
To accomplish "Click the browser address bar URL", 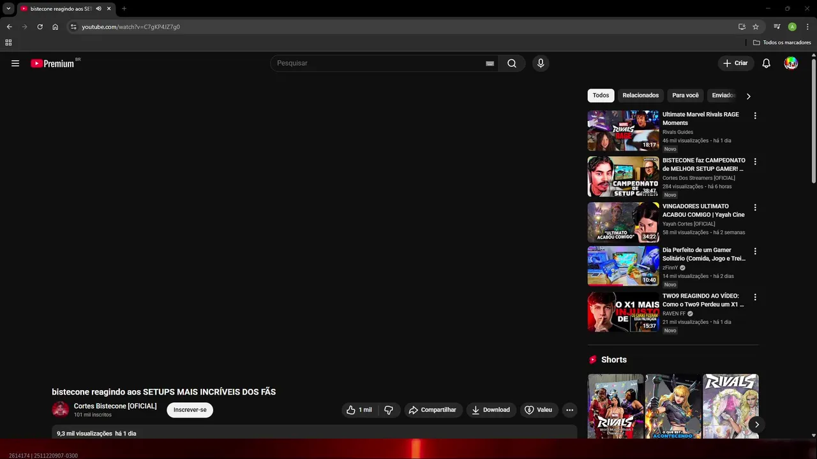I will tap(131, 27).
